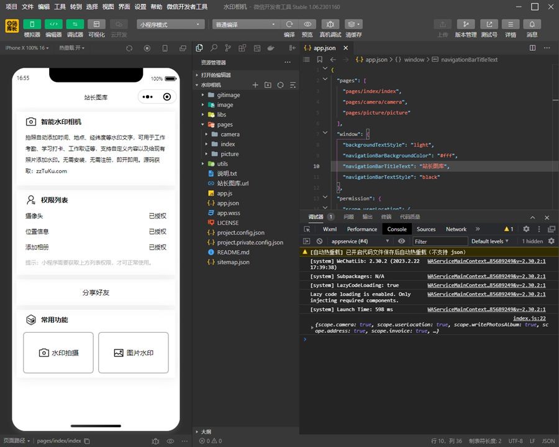Open the Default levels dropdown
This screenshot has width=559, height=447.
[x=489, y=241]
